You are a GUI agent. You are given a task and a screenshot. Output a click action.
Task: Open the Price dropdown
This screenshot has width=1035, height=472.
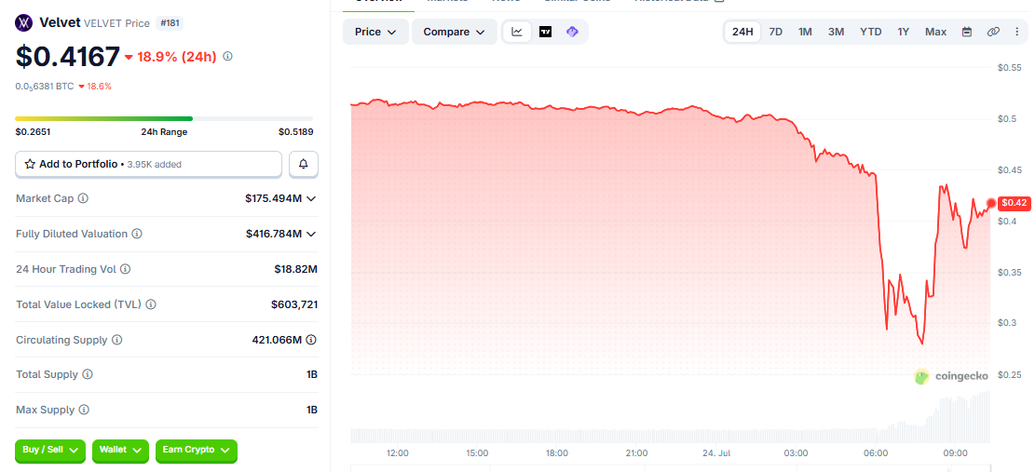click(375, 32)
